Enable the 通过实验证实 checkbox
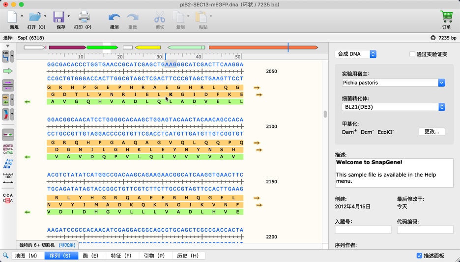The image size is (460, 262). [412, 54]
